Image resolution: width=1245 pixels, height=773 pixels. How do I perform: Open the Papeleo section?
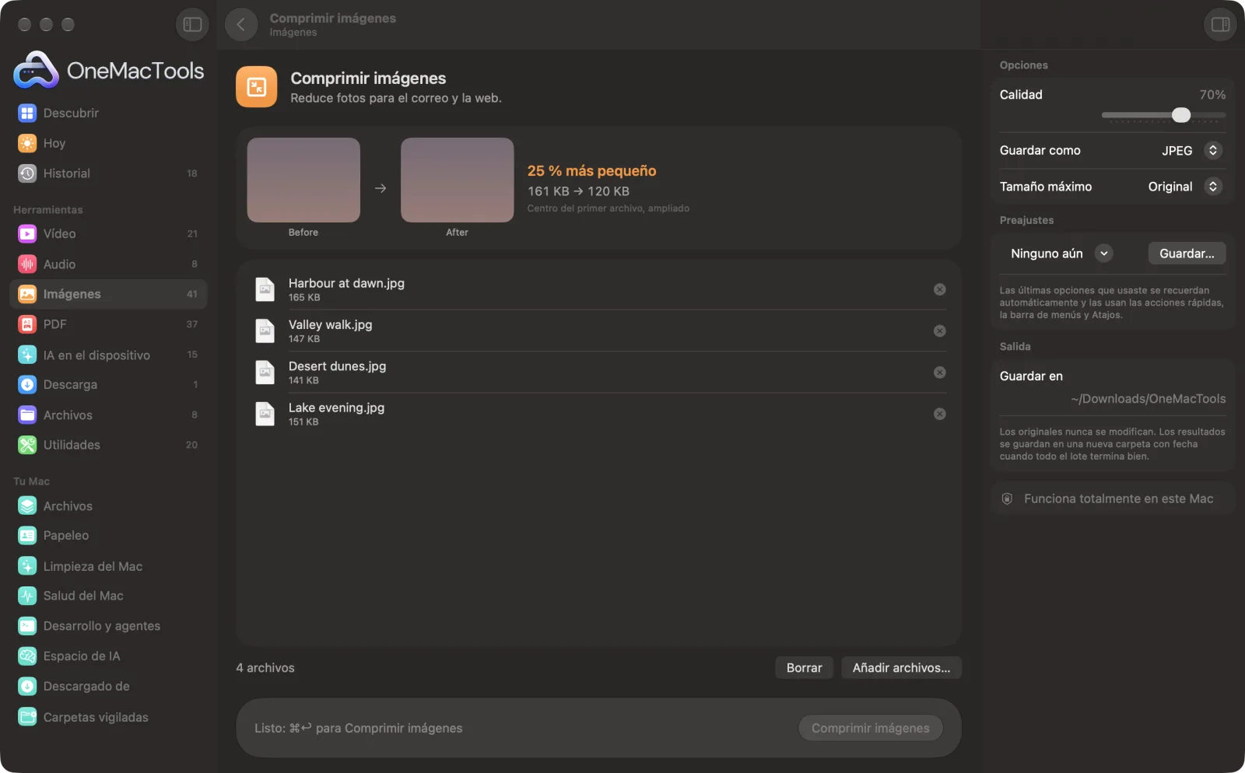coord(108,535)
